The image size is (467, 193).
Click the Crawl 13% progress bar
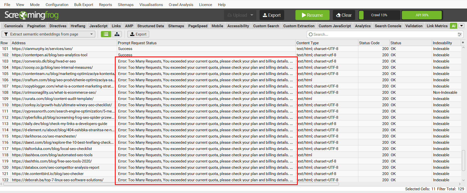(x=379, y=15)
